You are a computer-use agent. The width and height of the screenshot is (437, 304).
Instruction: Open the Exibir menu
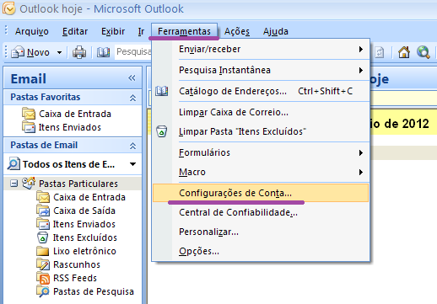(113, 31)
